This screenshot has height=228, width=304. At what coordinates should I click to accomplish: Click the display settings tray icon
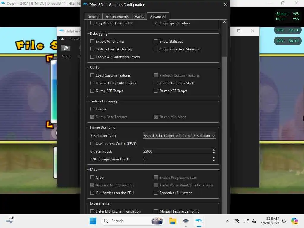(246, 221)
